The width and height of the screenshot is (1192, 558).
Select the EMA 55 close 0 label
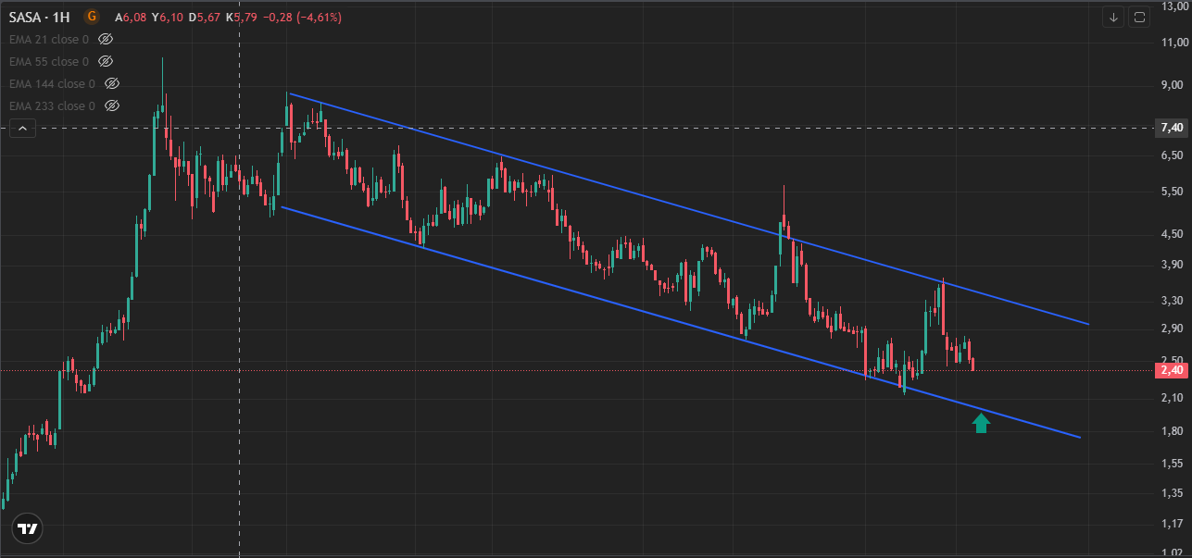click(x=49, y=61)
